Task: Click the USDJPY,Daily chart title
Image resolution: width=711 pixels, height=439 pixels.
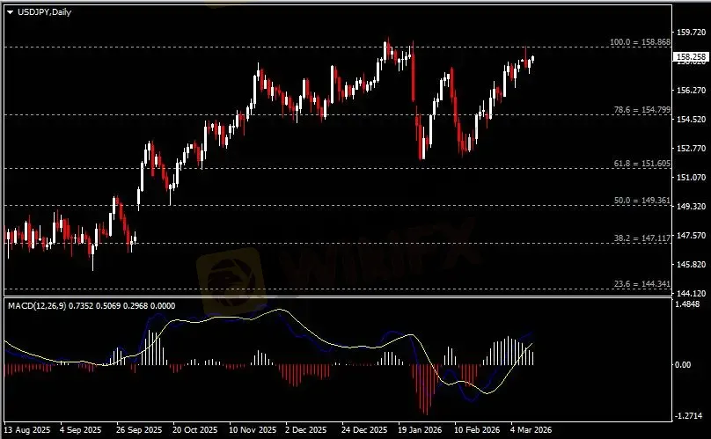Action: (43, 11)
